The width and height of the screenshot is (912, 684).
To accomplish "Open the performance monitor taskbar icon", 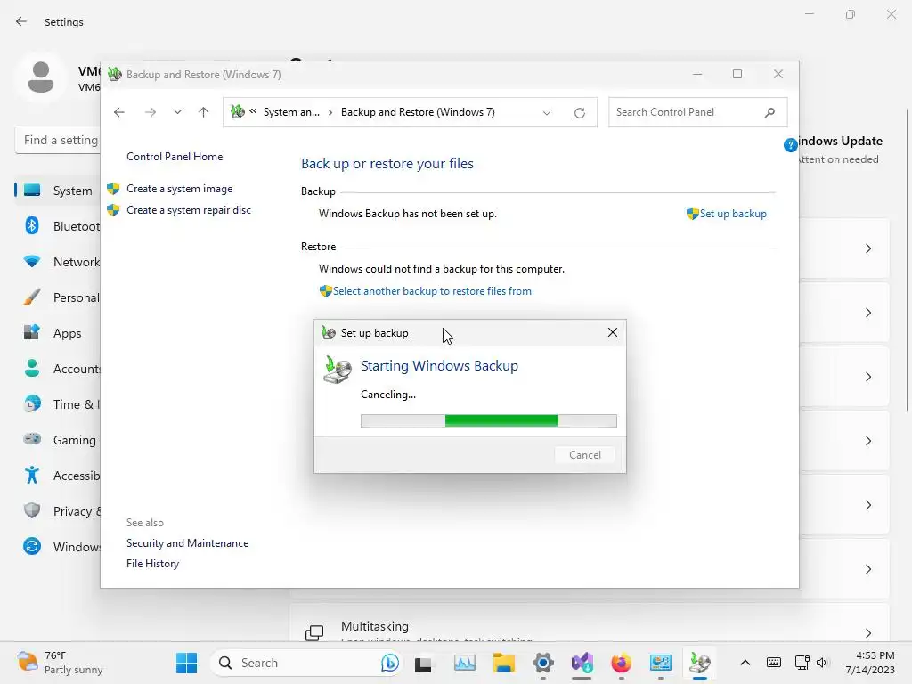I will pos(464,663).
